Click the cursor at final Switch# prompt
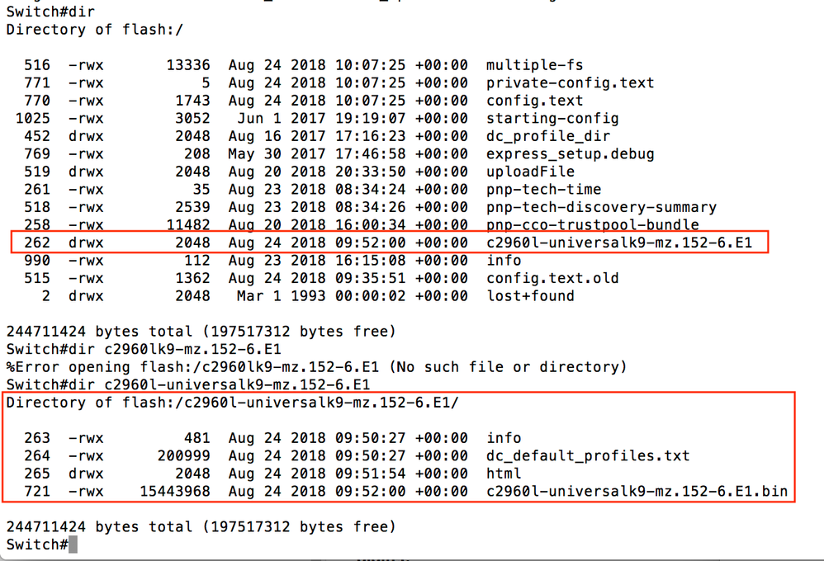The width and height of the screenshot is (824, 561). 73,544
